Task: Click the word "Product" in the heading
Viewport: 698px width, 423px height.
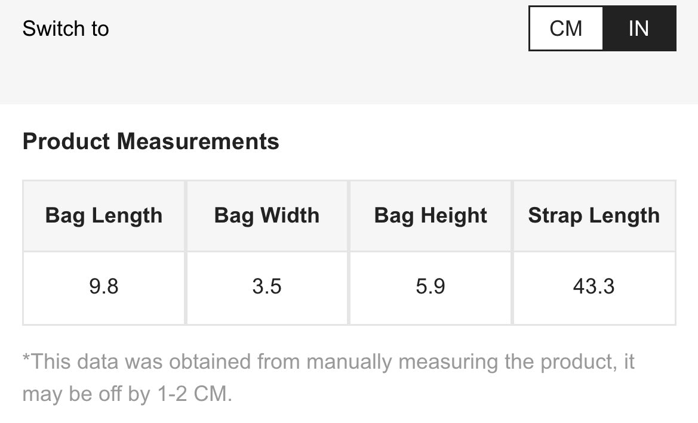Action: click(x=66, y=142)
